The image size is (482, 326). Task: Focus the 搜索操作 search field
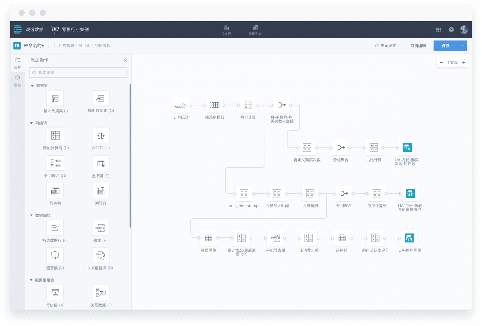tap(78, 72)
